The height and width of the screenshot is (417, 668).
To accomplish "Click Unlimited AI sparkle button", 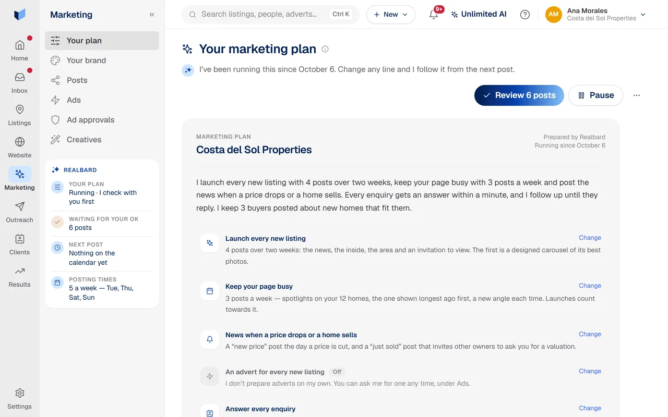I will [479, 15].
